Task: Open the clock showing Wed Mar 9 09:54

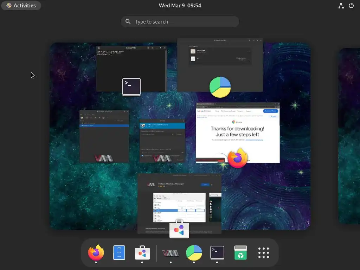Action: tap(180, 6)
